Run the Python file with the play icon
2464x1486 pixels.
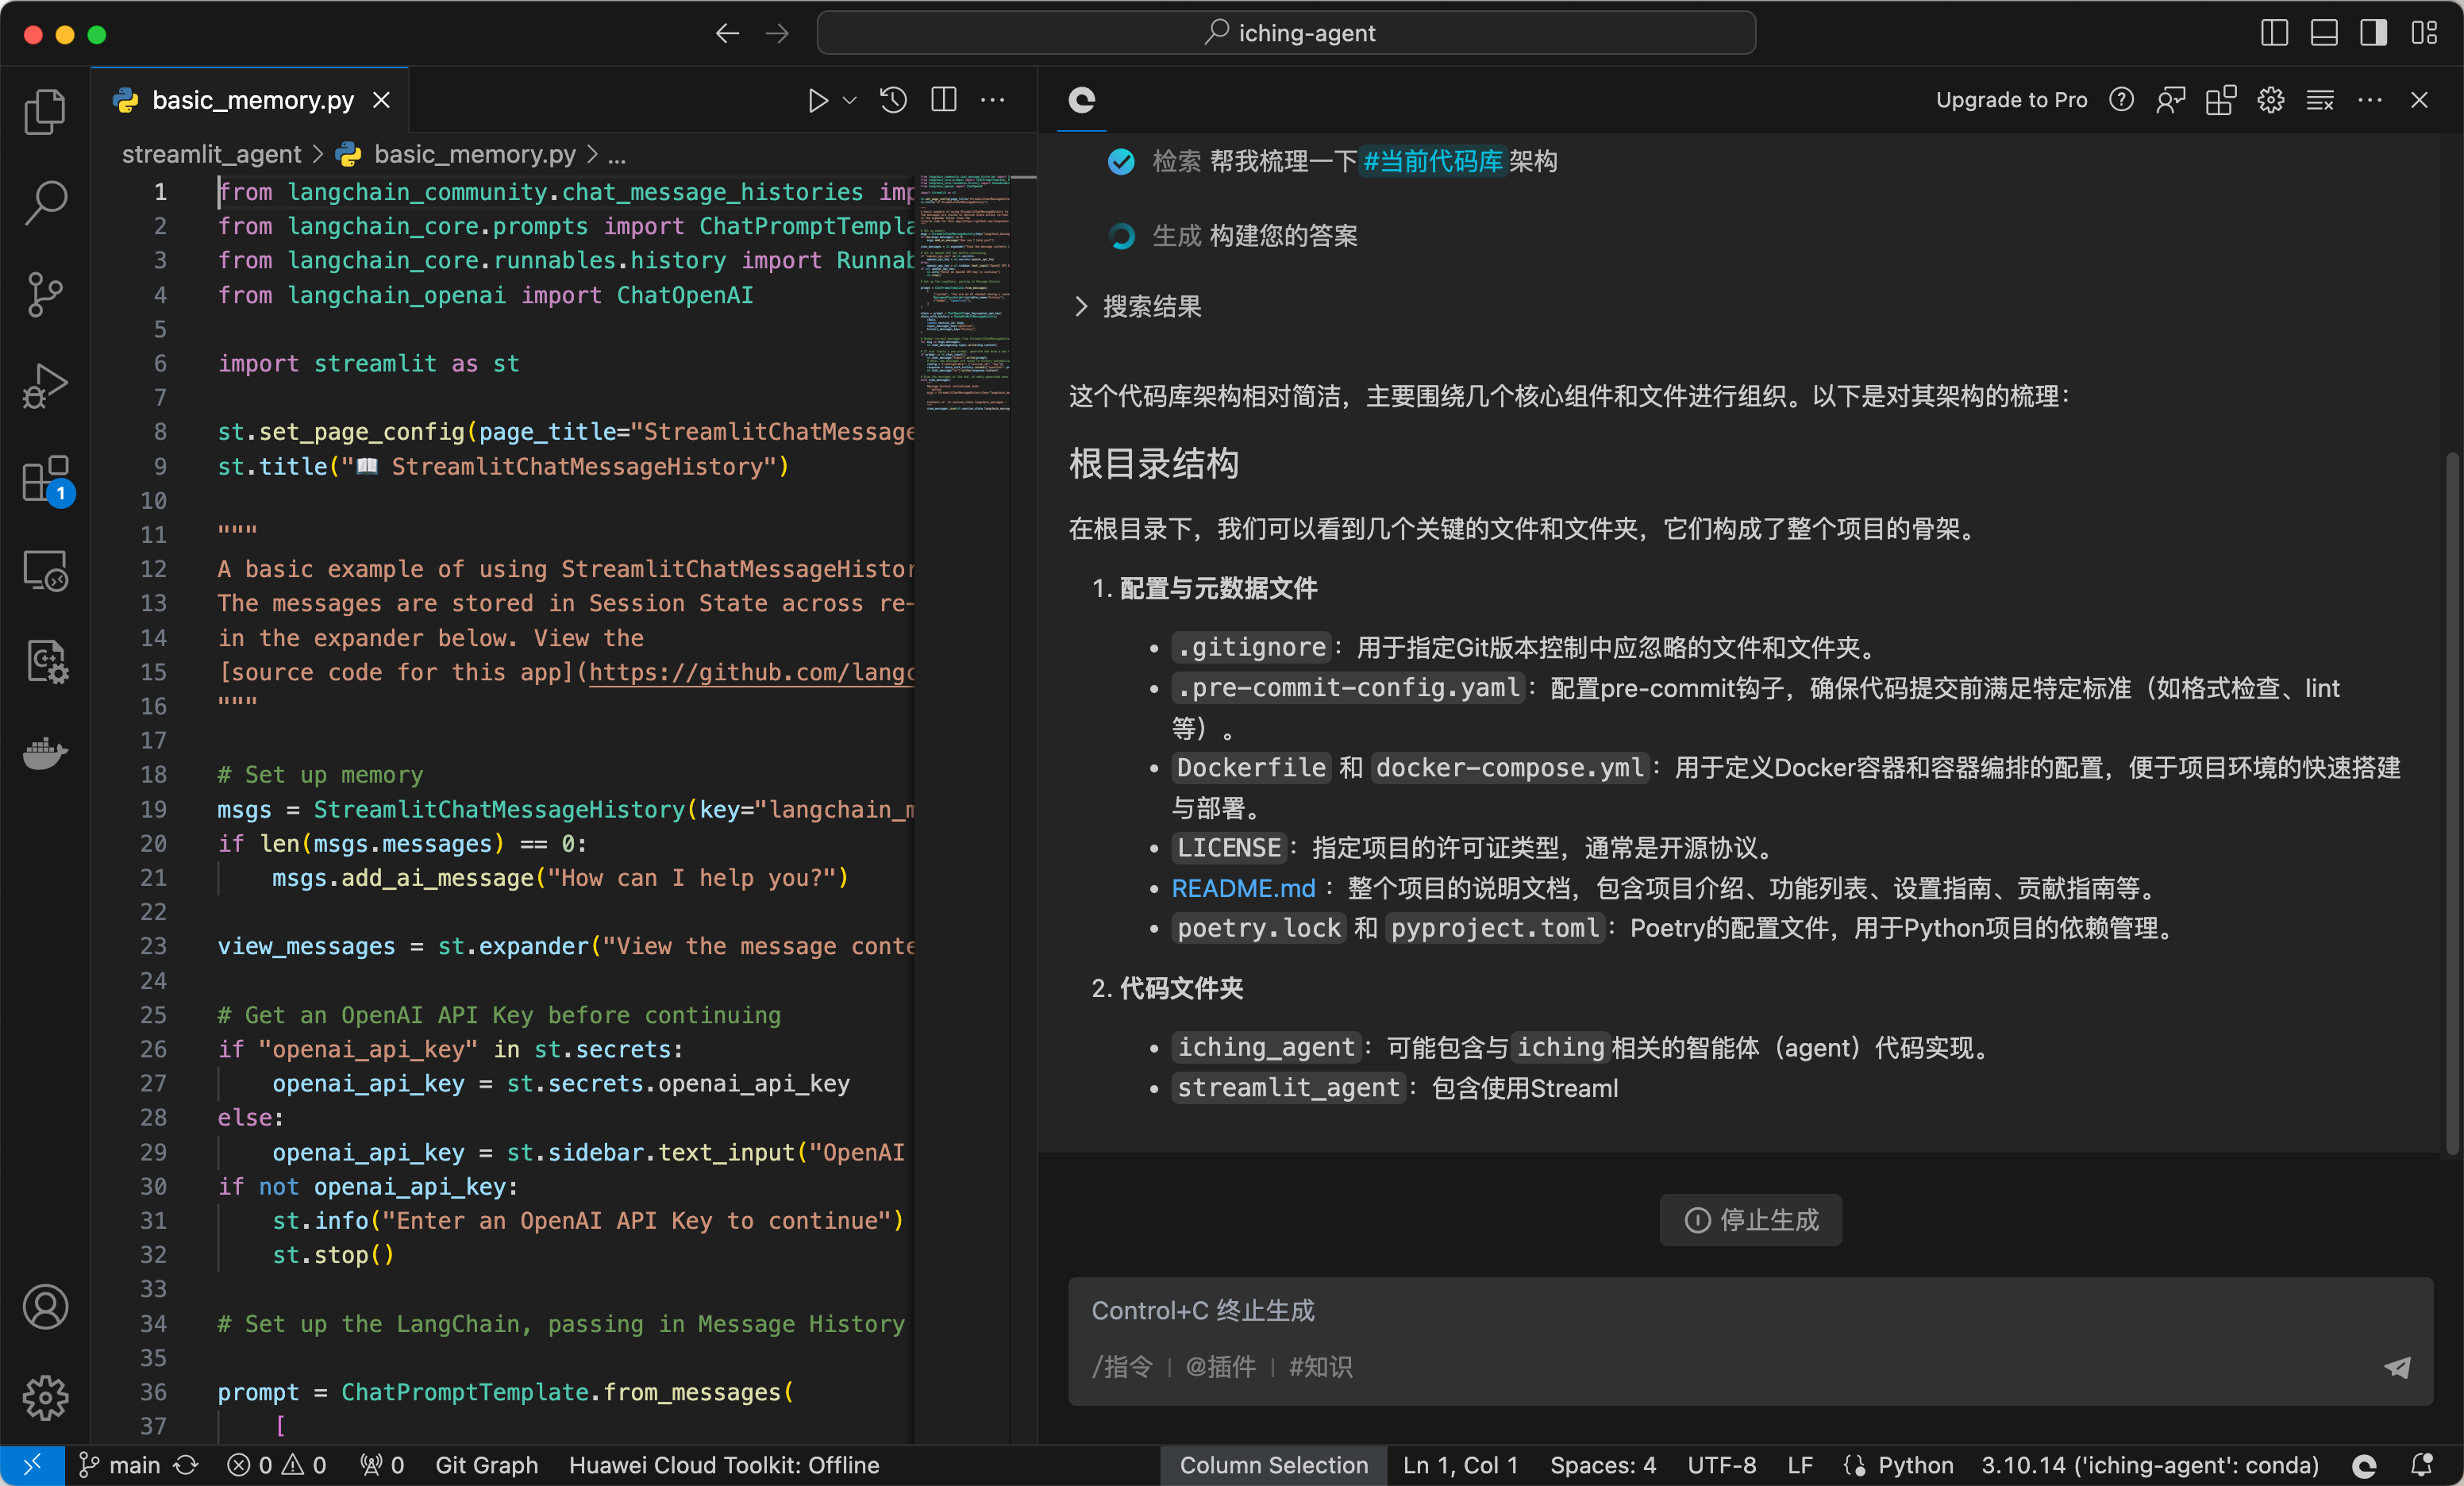817,100
